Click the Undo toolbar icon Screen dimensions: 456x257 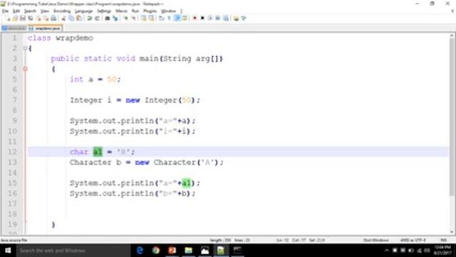point(89,19)
